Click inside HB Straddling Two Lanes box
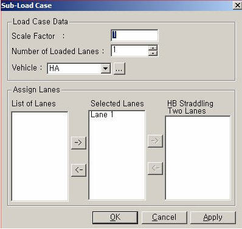 (x=198, y=158)
